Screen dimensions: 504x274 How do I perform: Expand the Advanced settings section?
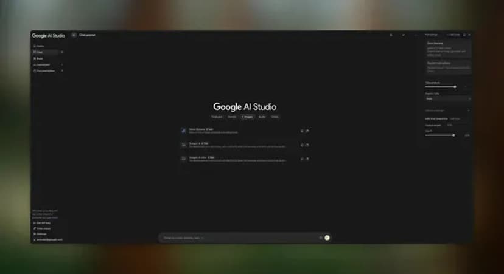pos(447,111)
